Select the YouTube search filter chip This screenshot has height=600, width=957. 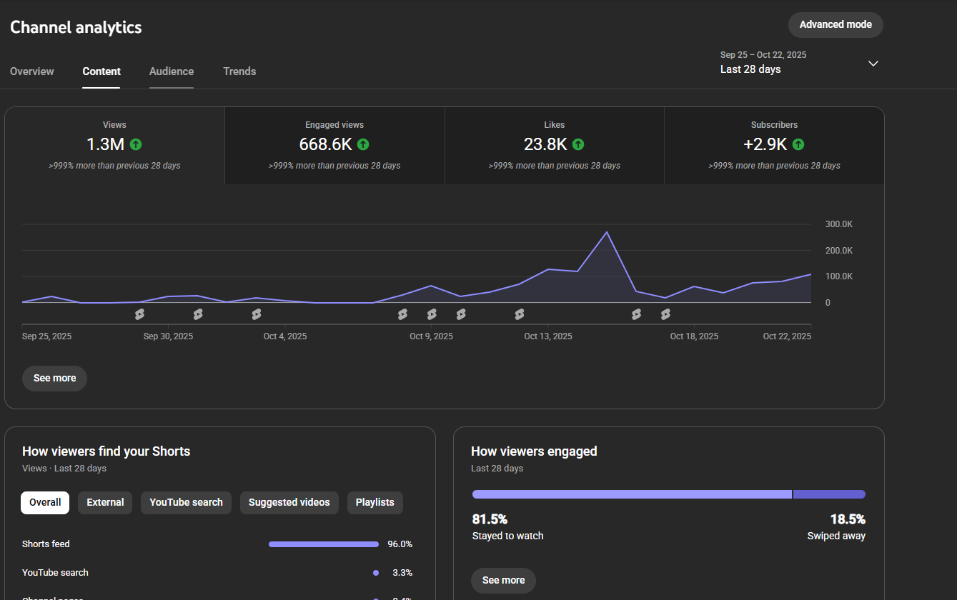186,502
